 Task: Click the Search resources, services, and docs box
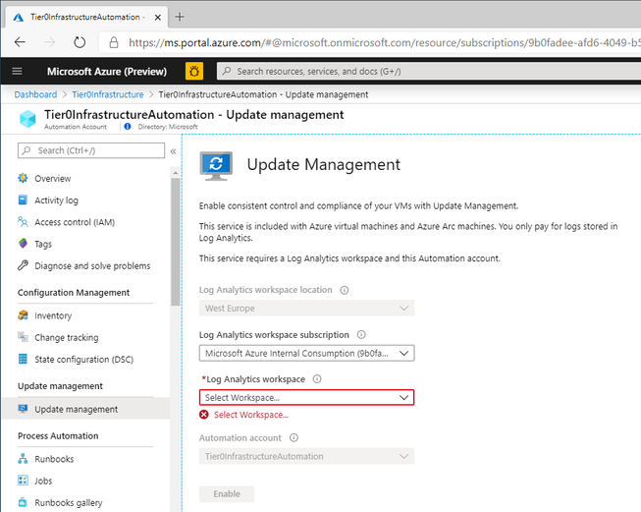click(428, 71)
